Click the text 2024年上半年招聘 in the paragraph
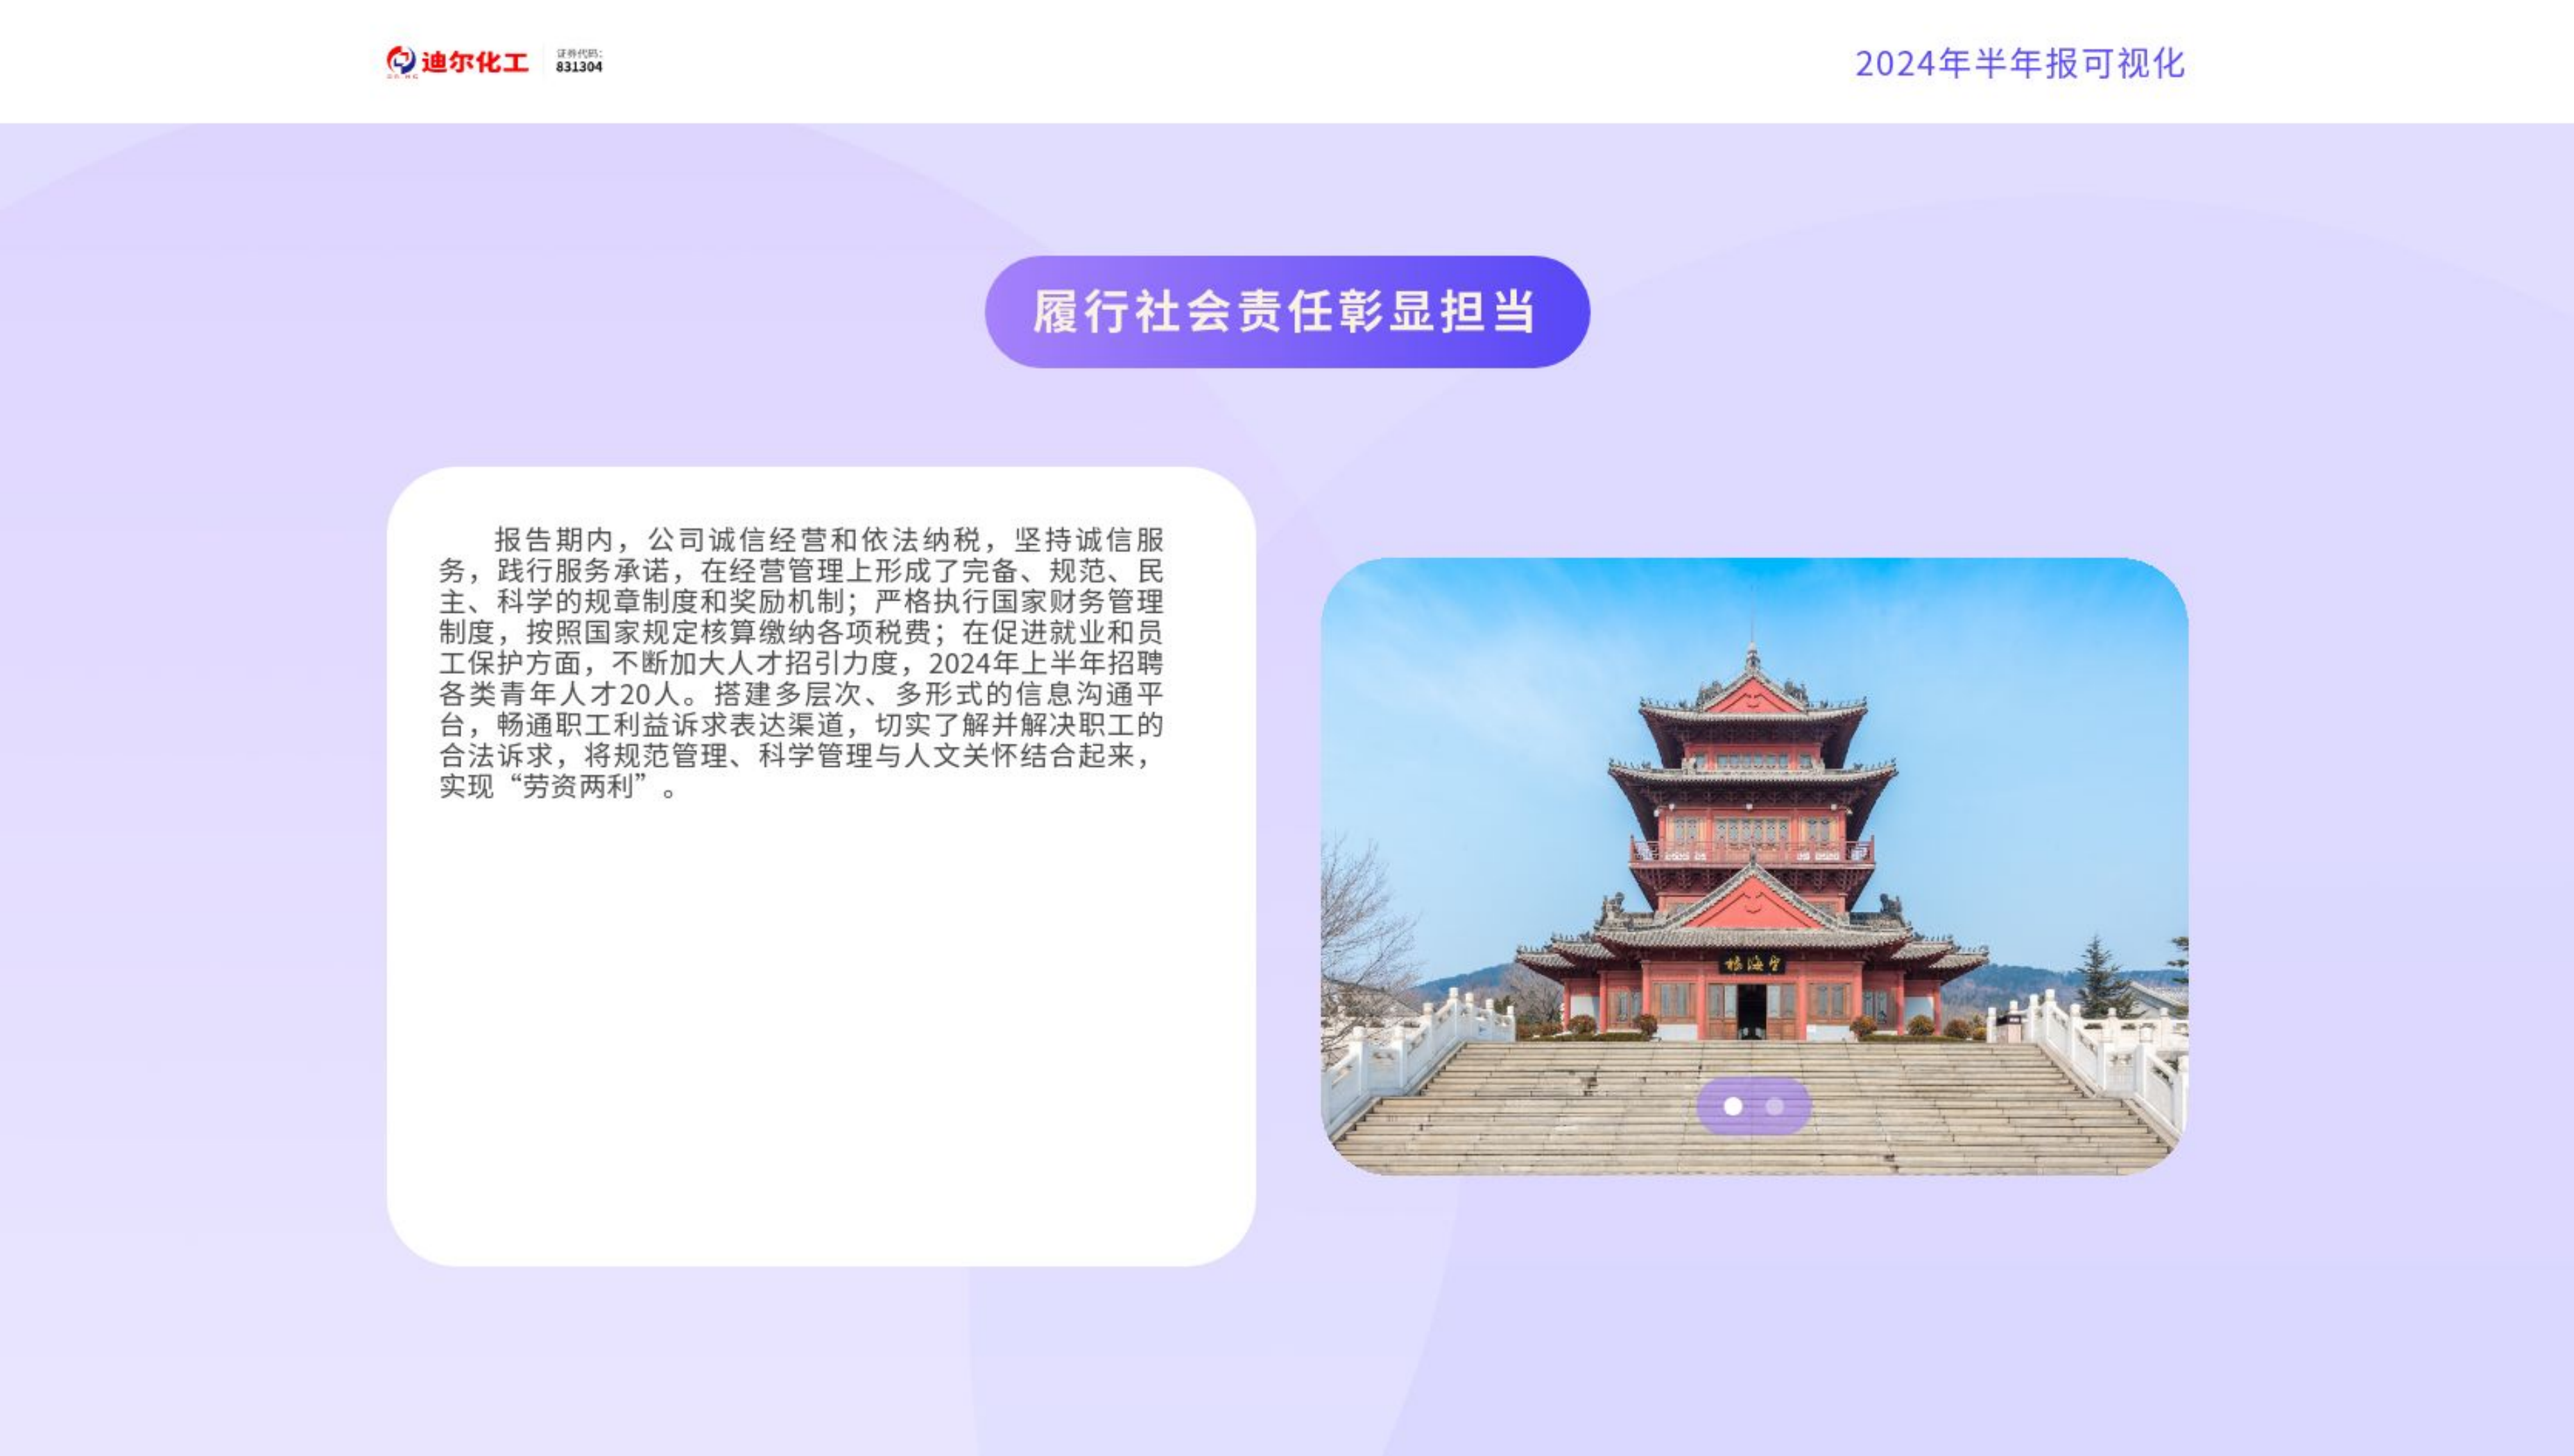Viewport: 2574px width, 1456px height. (1045, 663)
